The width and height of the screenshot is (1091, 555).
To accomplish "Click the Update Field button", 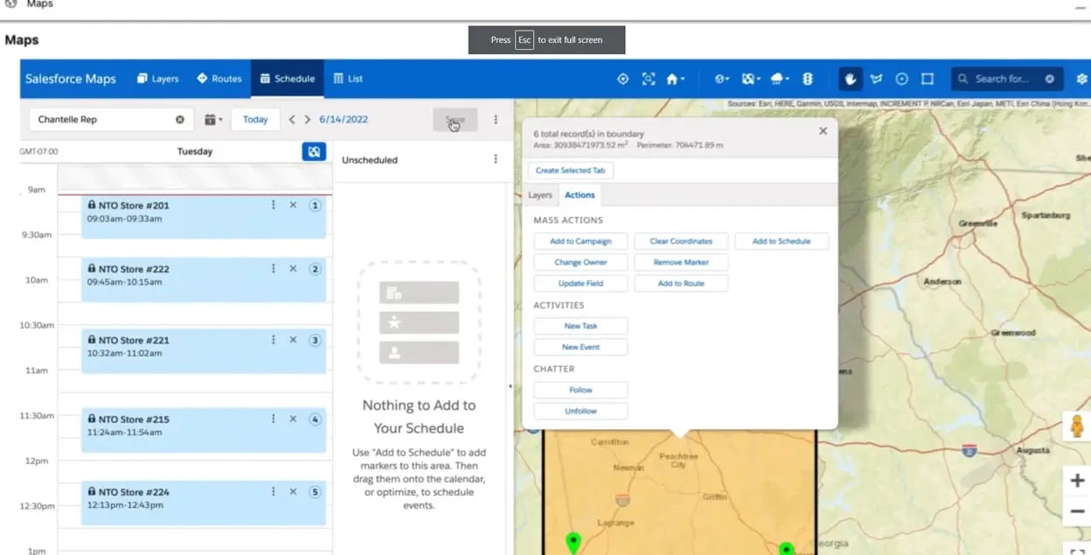I will coord(580,283).
